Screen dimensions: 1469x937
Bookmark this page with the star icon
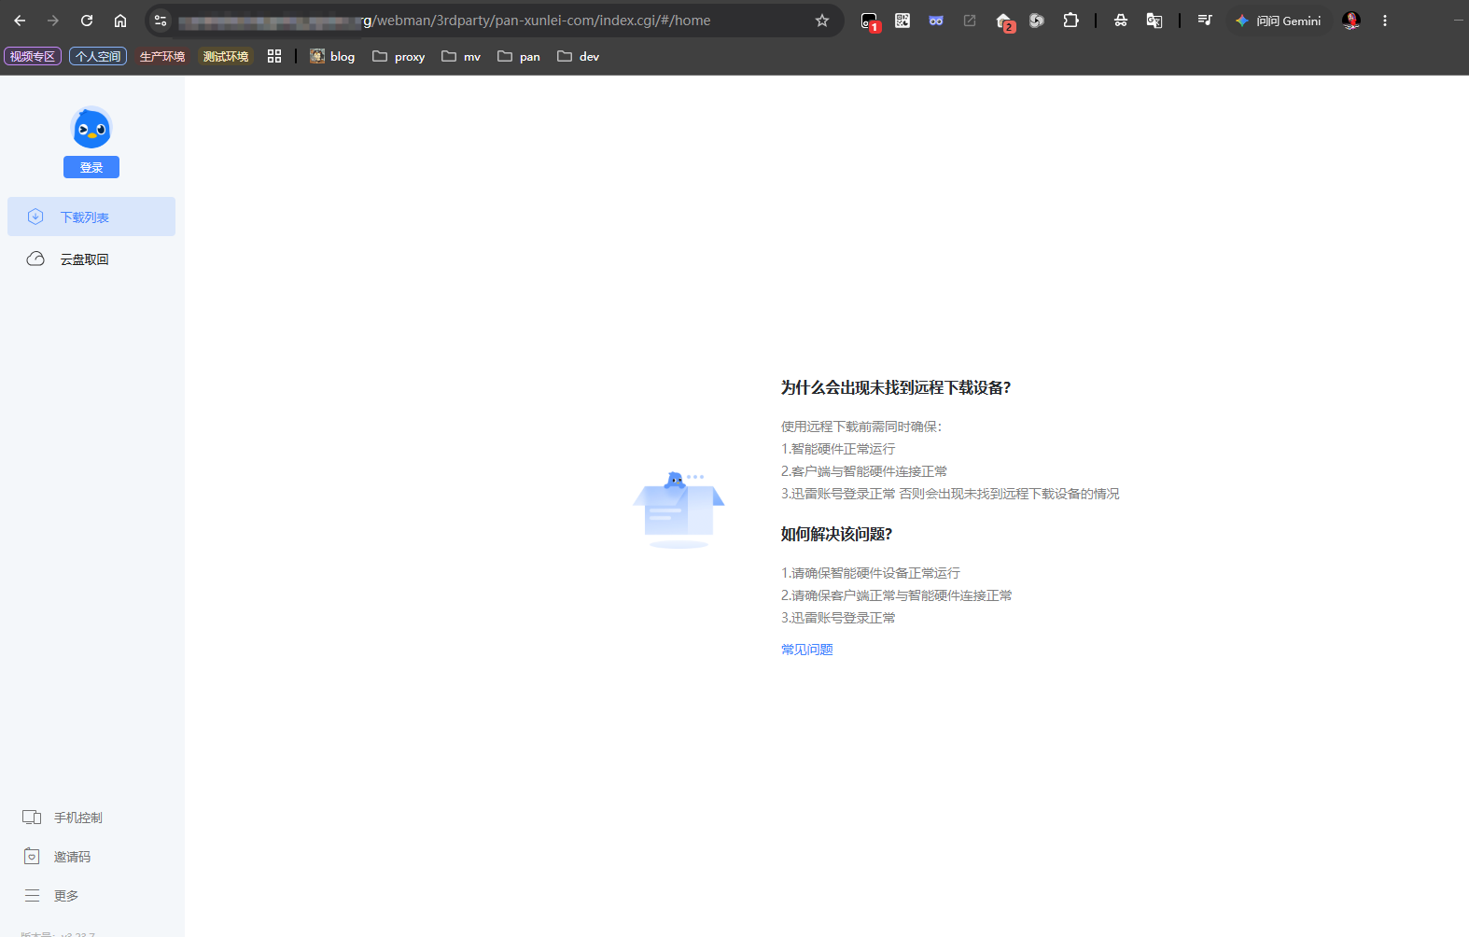(822, 21)
